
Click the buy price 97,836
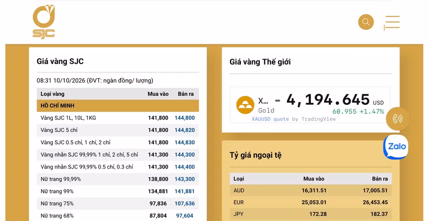[158, 204]
